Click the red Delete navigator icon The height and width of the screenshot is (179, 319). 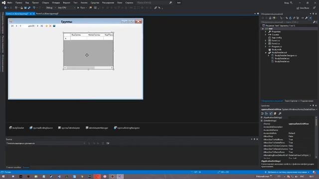(50, 26)
